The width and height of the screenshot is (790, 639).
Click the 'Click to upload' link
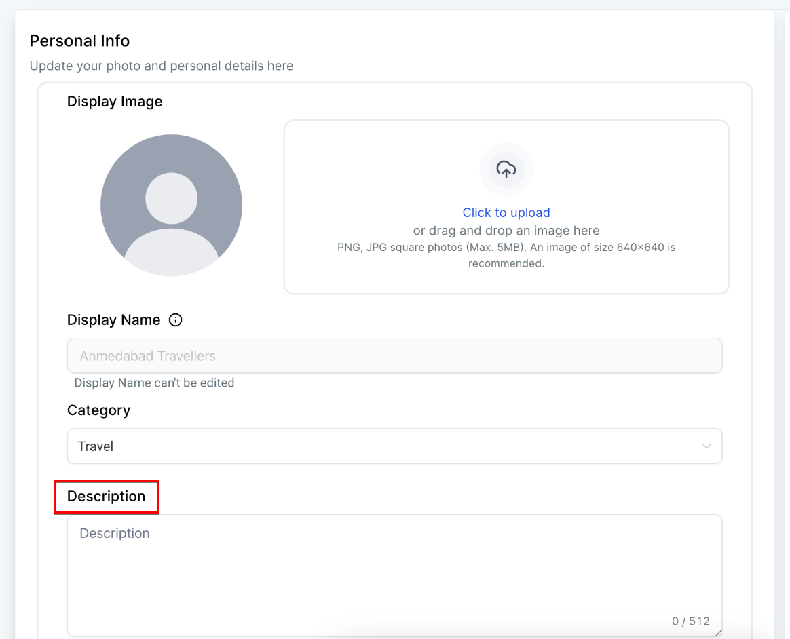tap(506, 212)
